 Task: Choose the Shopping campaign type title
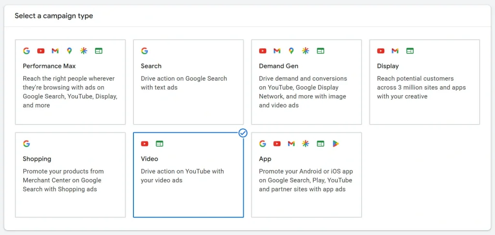37,159
